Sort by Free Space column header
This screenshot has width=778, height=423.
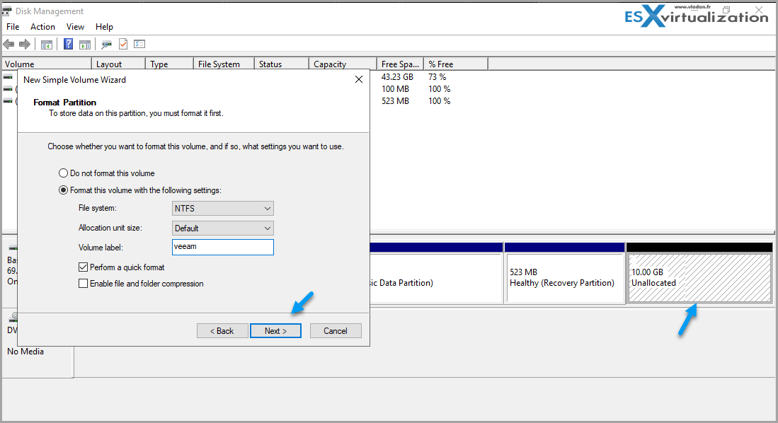pos(401,64)
